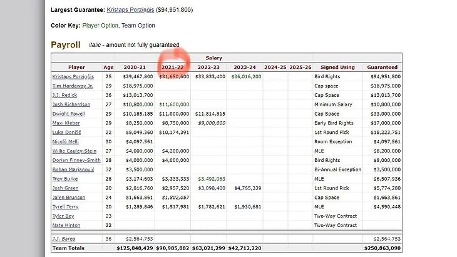
Task: Select Dwight Powell in the payroll table
Action: [x=69, y=114]
